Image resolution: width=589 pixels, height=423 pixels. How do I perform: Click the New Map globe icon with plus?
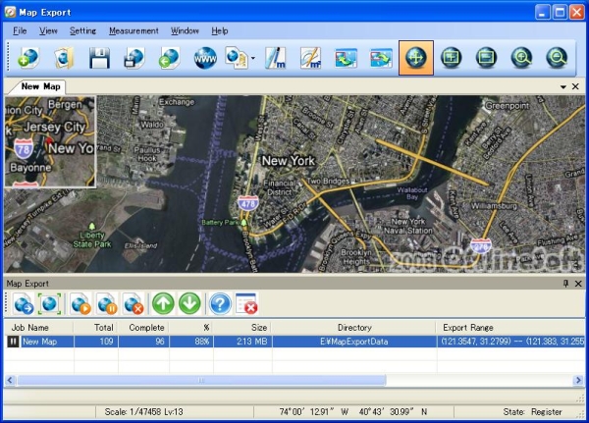coord(28,58)
